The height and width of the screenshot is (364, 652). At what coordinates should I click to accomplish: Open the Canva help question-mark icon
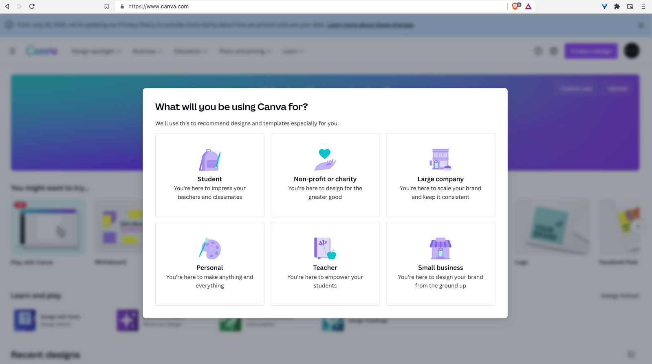click(538, 51)
